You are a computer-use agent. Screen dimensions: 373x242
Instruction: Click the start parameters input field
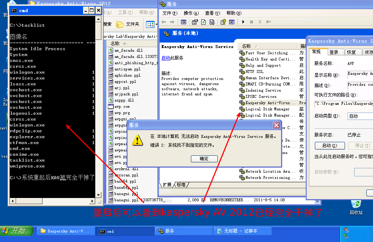[363, 172]
